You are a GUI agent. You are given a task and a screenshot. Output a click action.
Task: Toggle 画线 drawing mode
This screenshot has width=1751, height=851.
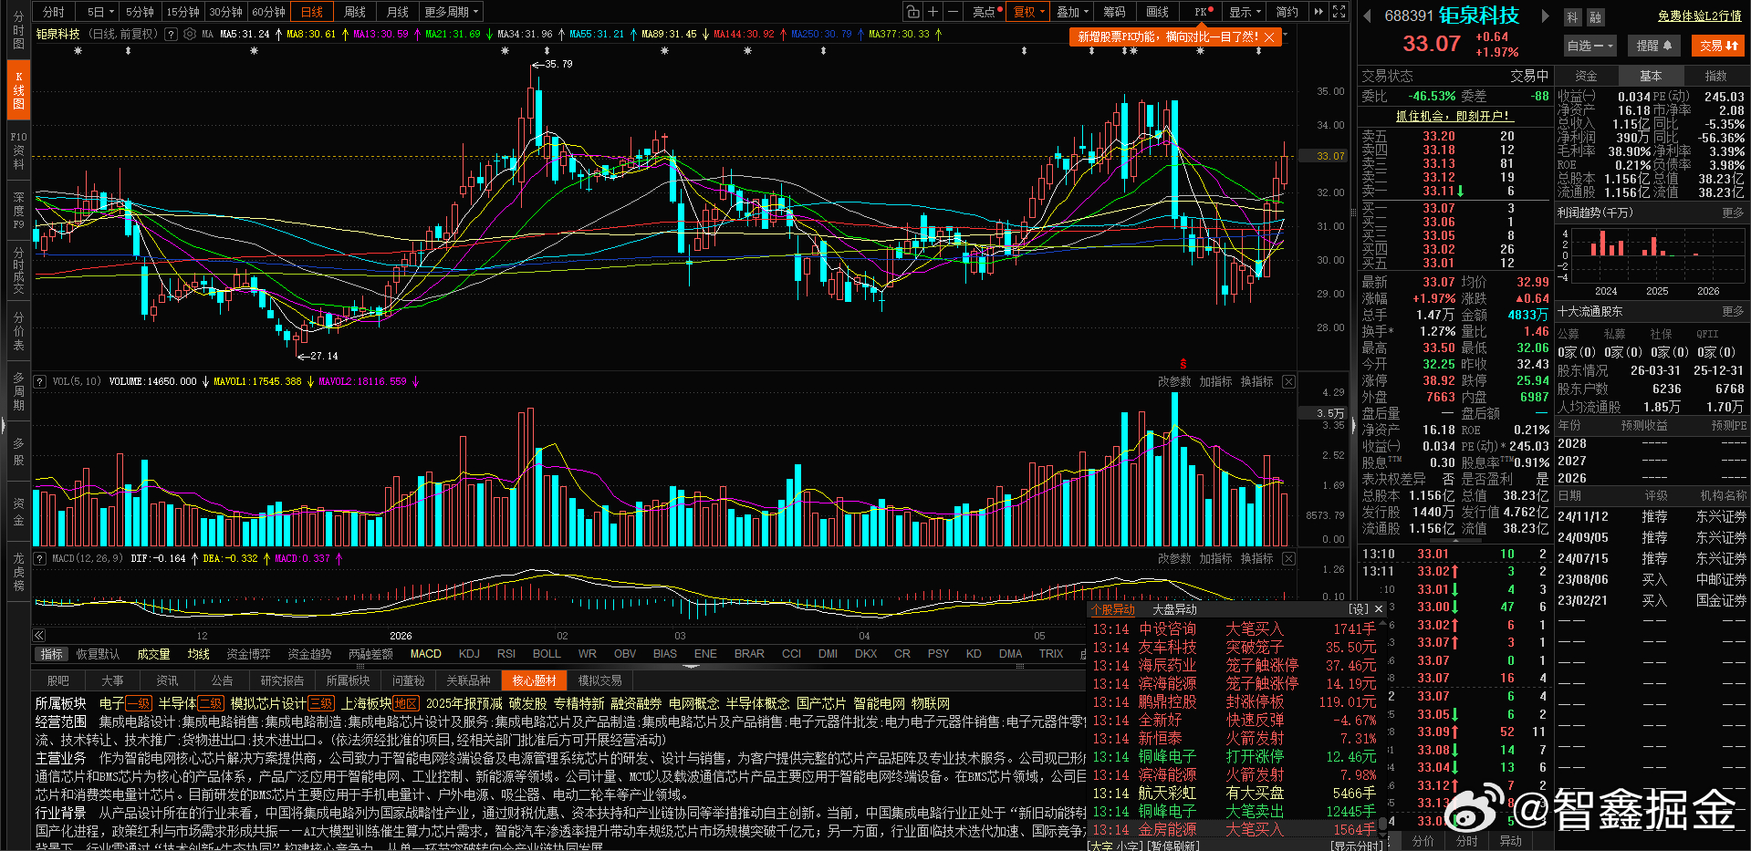click(1157, 12)
